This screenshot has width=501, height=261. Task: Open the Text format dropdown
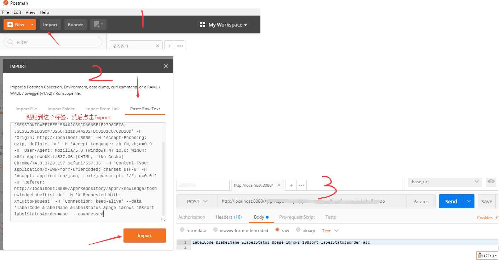point(330,231)
